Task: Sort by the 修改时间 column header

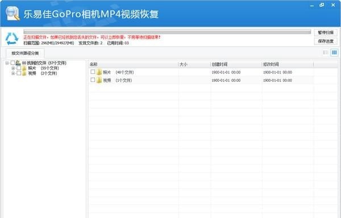Action: point(288,64)
